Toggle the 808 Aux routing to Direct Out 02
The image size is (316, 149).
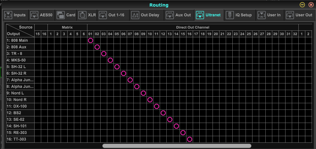(x=97, y=47)
